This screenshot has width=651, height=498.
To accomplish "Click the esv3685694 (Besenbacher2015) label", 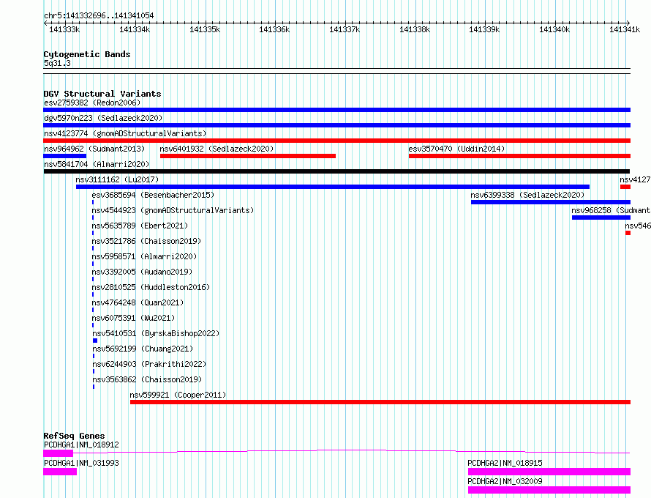I will coord(153,195).
